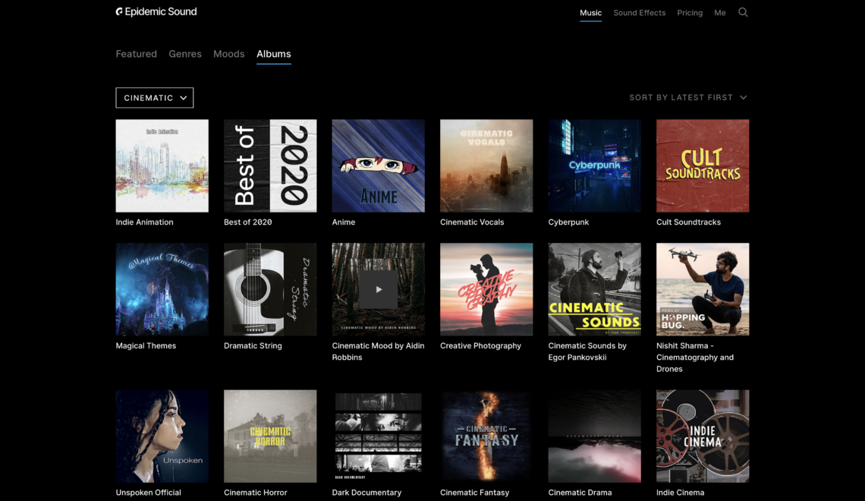
Task: Open the Pricing page
Action: [x=690, y=13]
